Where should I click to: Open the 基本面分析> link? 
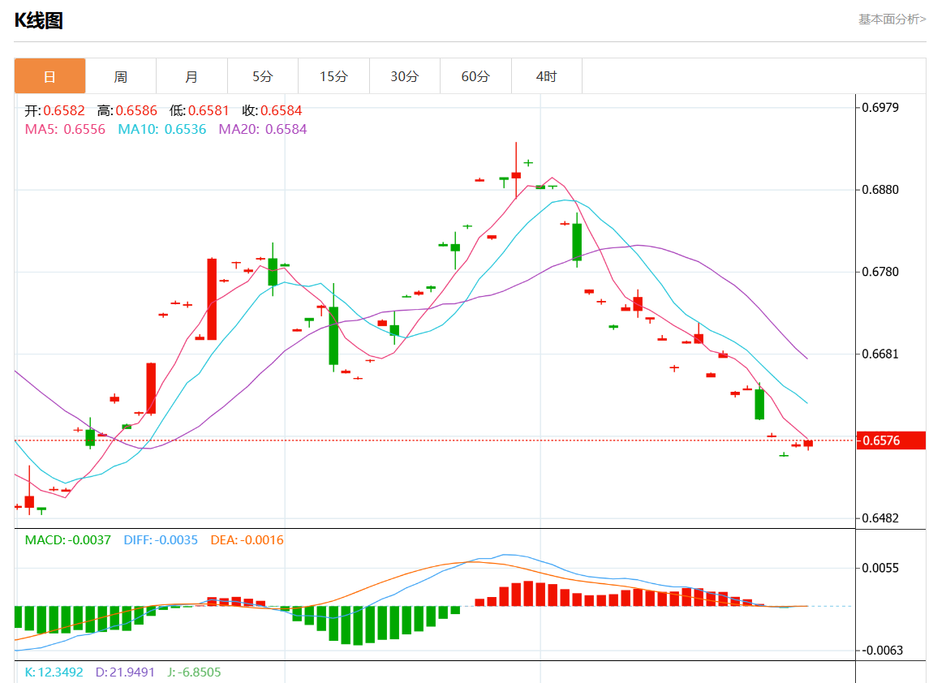[892, 19]
